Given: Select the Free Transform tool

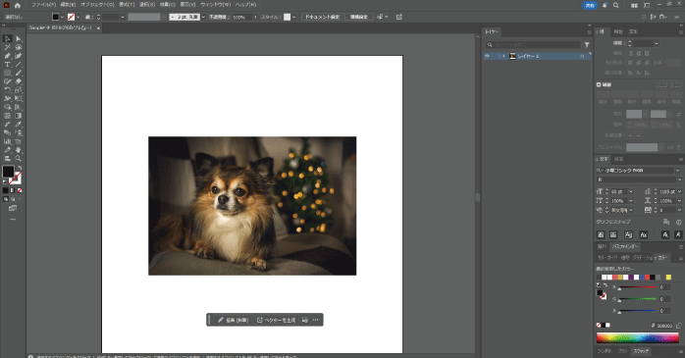Looking at the screenshot, I should [x=19, y=99].
